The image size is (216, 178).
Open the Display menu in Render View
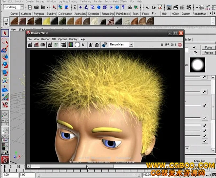[x=73, y=39]
